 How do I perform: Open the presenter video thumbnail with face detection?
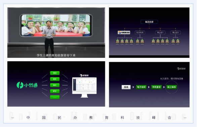(56, 33)
